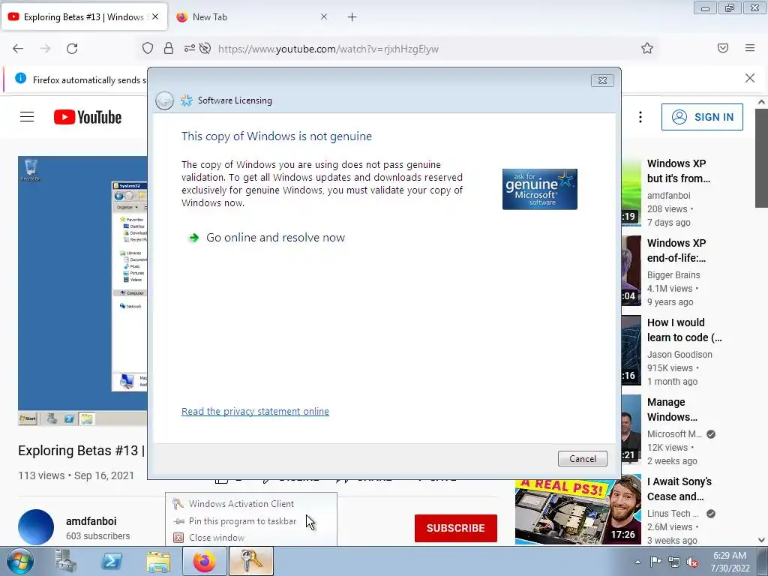Open the Windows XP but it's from video
The width and height of the screenshot is (768, 576).
(x=678, y=171)
